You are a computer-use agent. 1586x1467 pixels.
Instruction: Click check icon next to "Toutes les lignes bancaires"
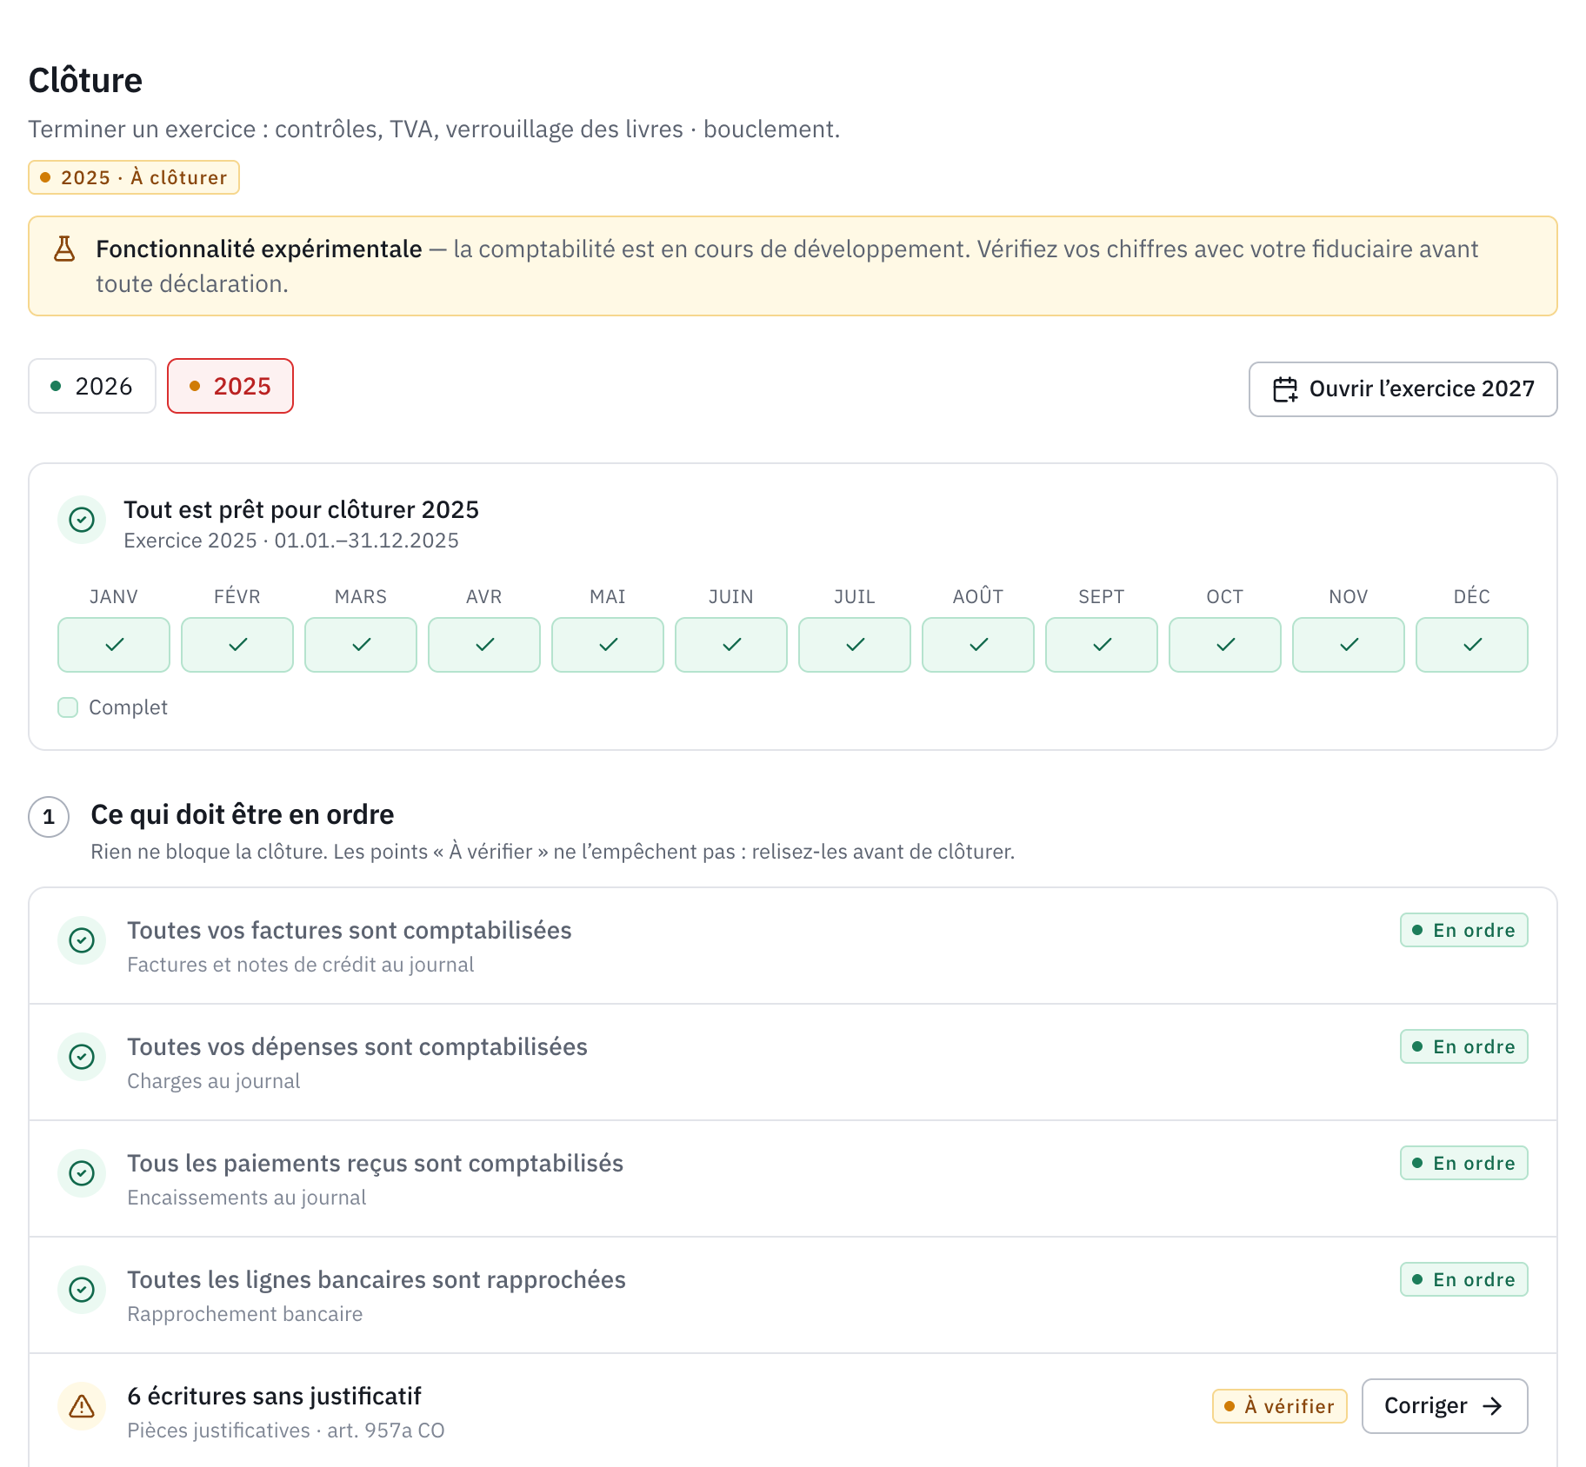click(x=82, y=1290)
